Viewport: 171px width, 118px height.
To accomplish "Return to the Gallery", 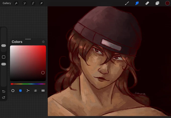I will point(7,3).
